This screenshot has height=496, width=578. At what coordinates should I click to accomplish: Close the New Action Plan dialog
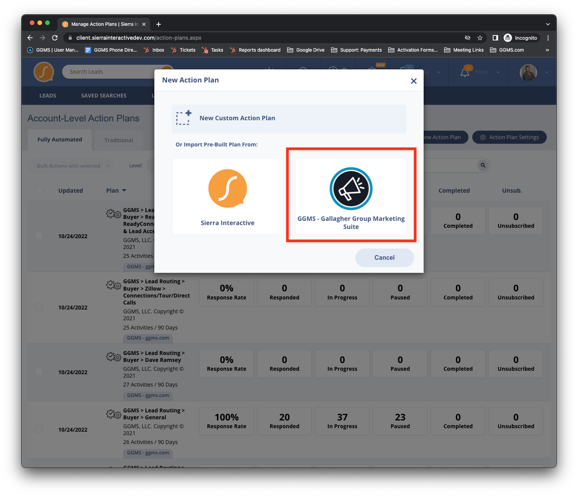pyautogui.click(x=414, y=81)
